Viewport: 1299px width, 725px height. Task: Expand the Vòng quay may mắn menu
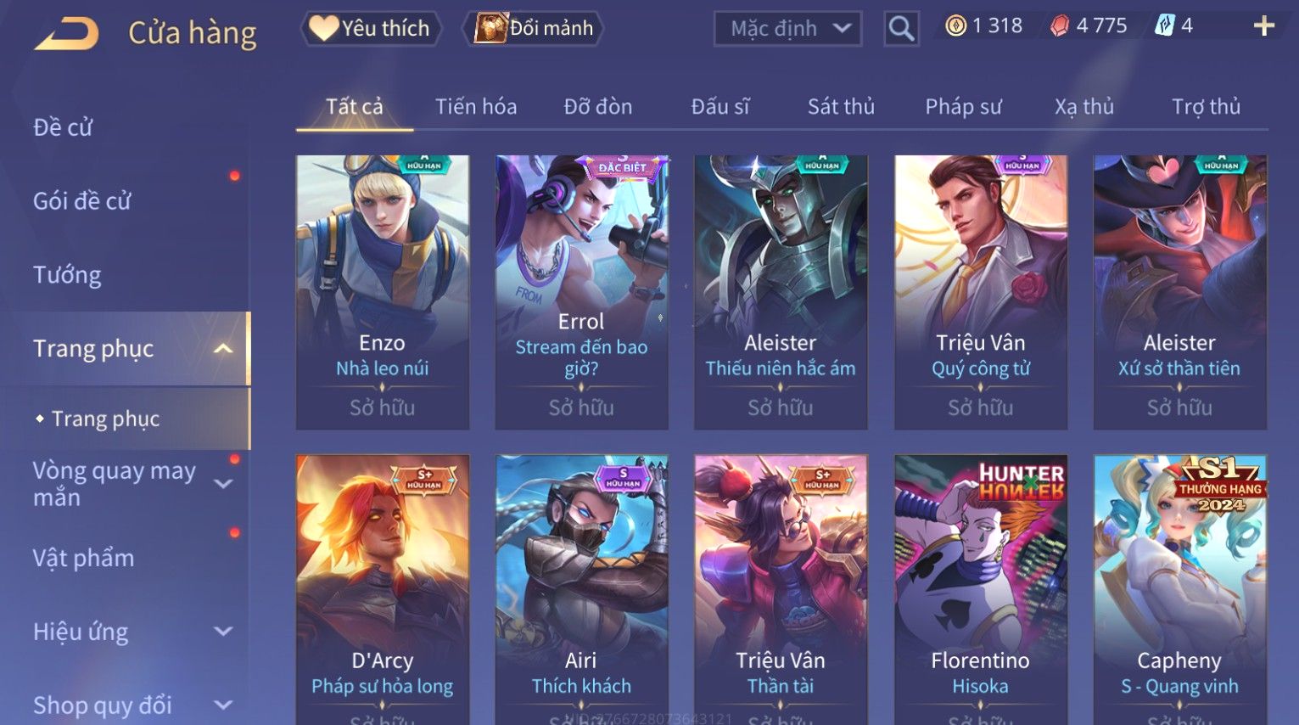click(x=223, y=484)
